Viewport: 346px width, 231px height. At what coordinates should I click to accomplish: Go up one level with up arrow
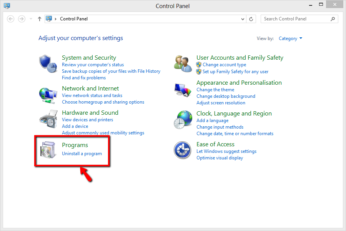click(x=39, y=19)
